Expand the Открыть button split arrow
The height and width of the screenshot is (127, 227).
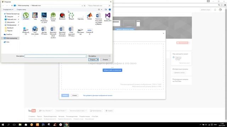(98, 60)
